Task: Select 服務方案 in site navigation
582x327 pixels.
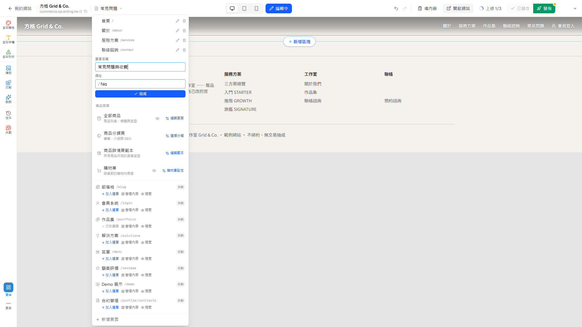Action: [467, 26]
